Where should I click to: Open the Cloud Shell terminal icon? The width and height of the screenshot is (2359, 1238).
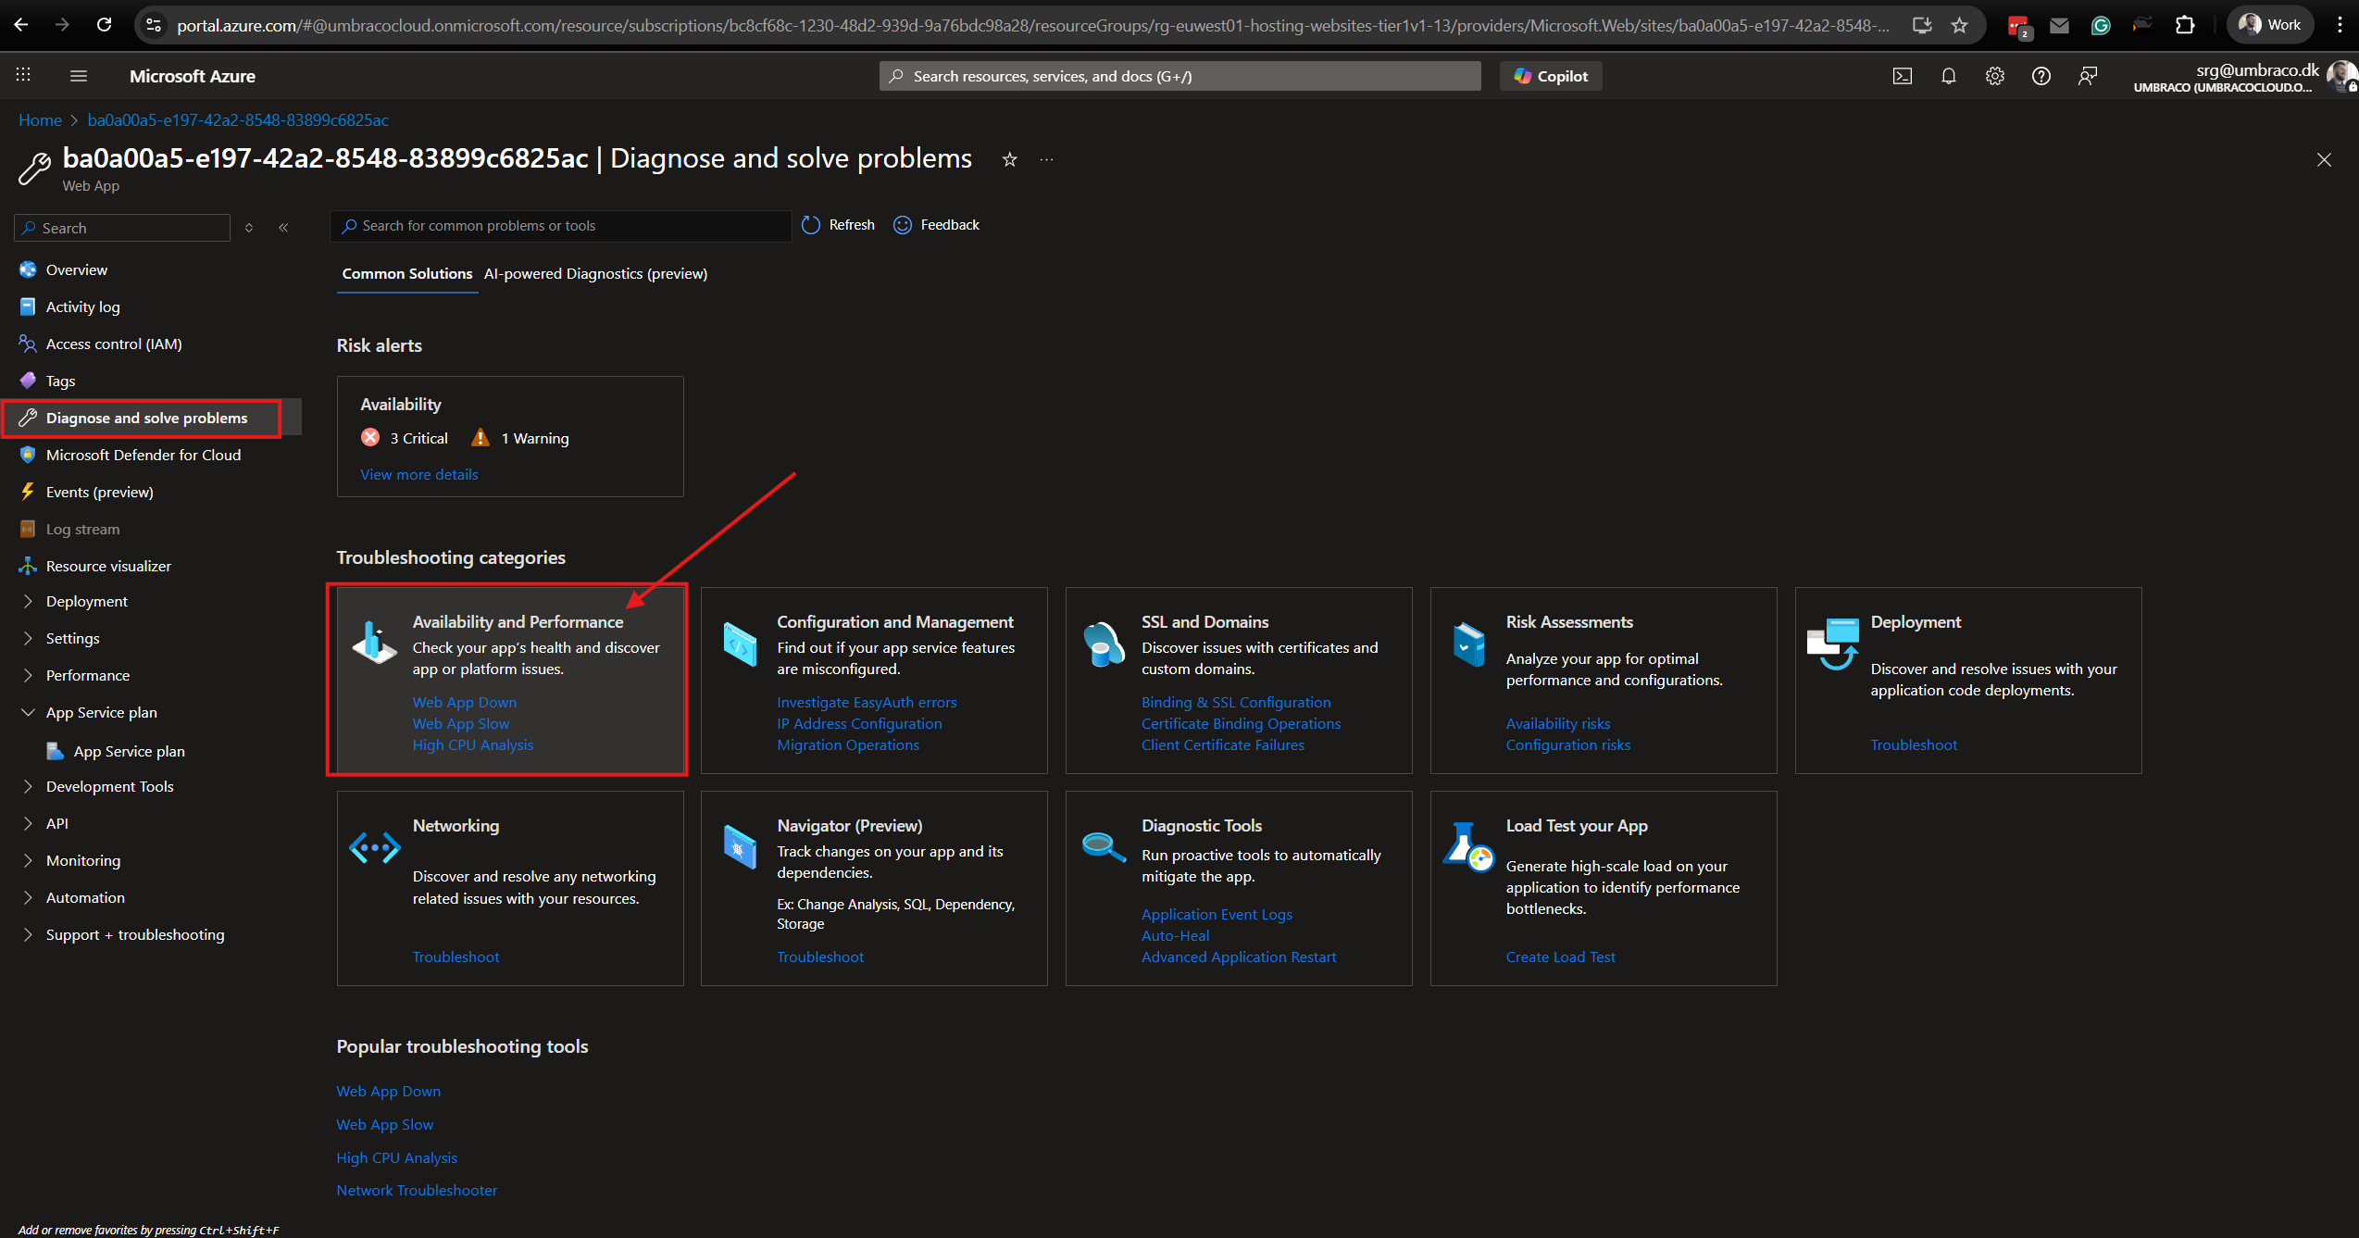coord(1902,77)
